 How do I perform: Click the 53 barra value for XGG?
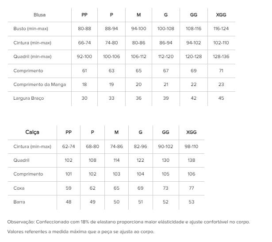(192, 202)
